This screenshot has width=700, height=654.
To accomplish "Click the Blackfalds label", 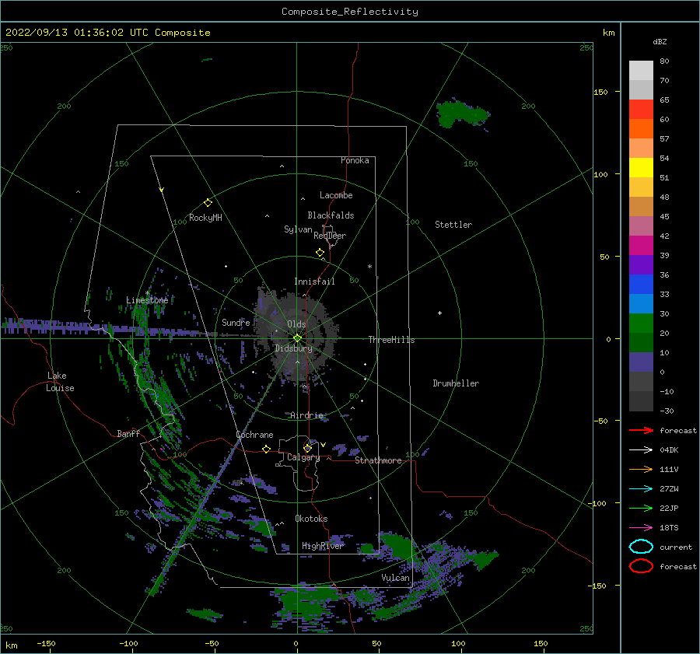I will click(x=331, y=215).
